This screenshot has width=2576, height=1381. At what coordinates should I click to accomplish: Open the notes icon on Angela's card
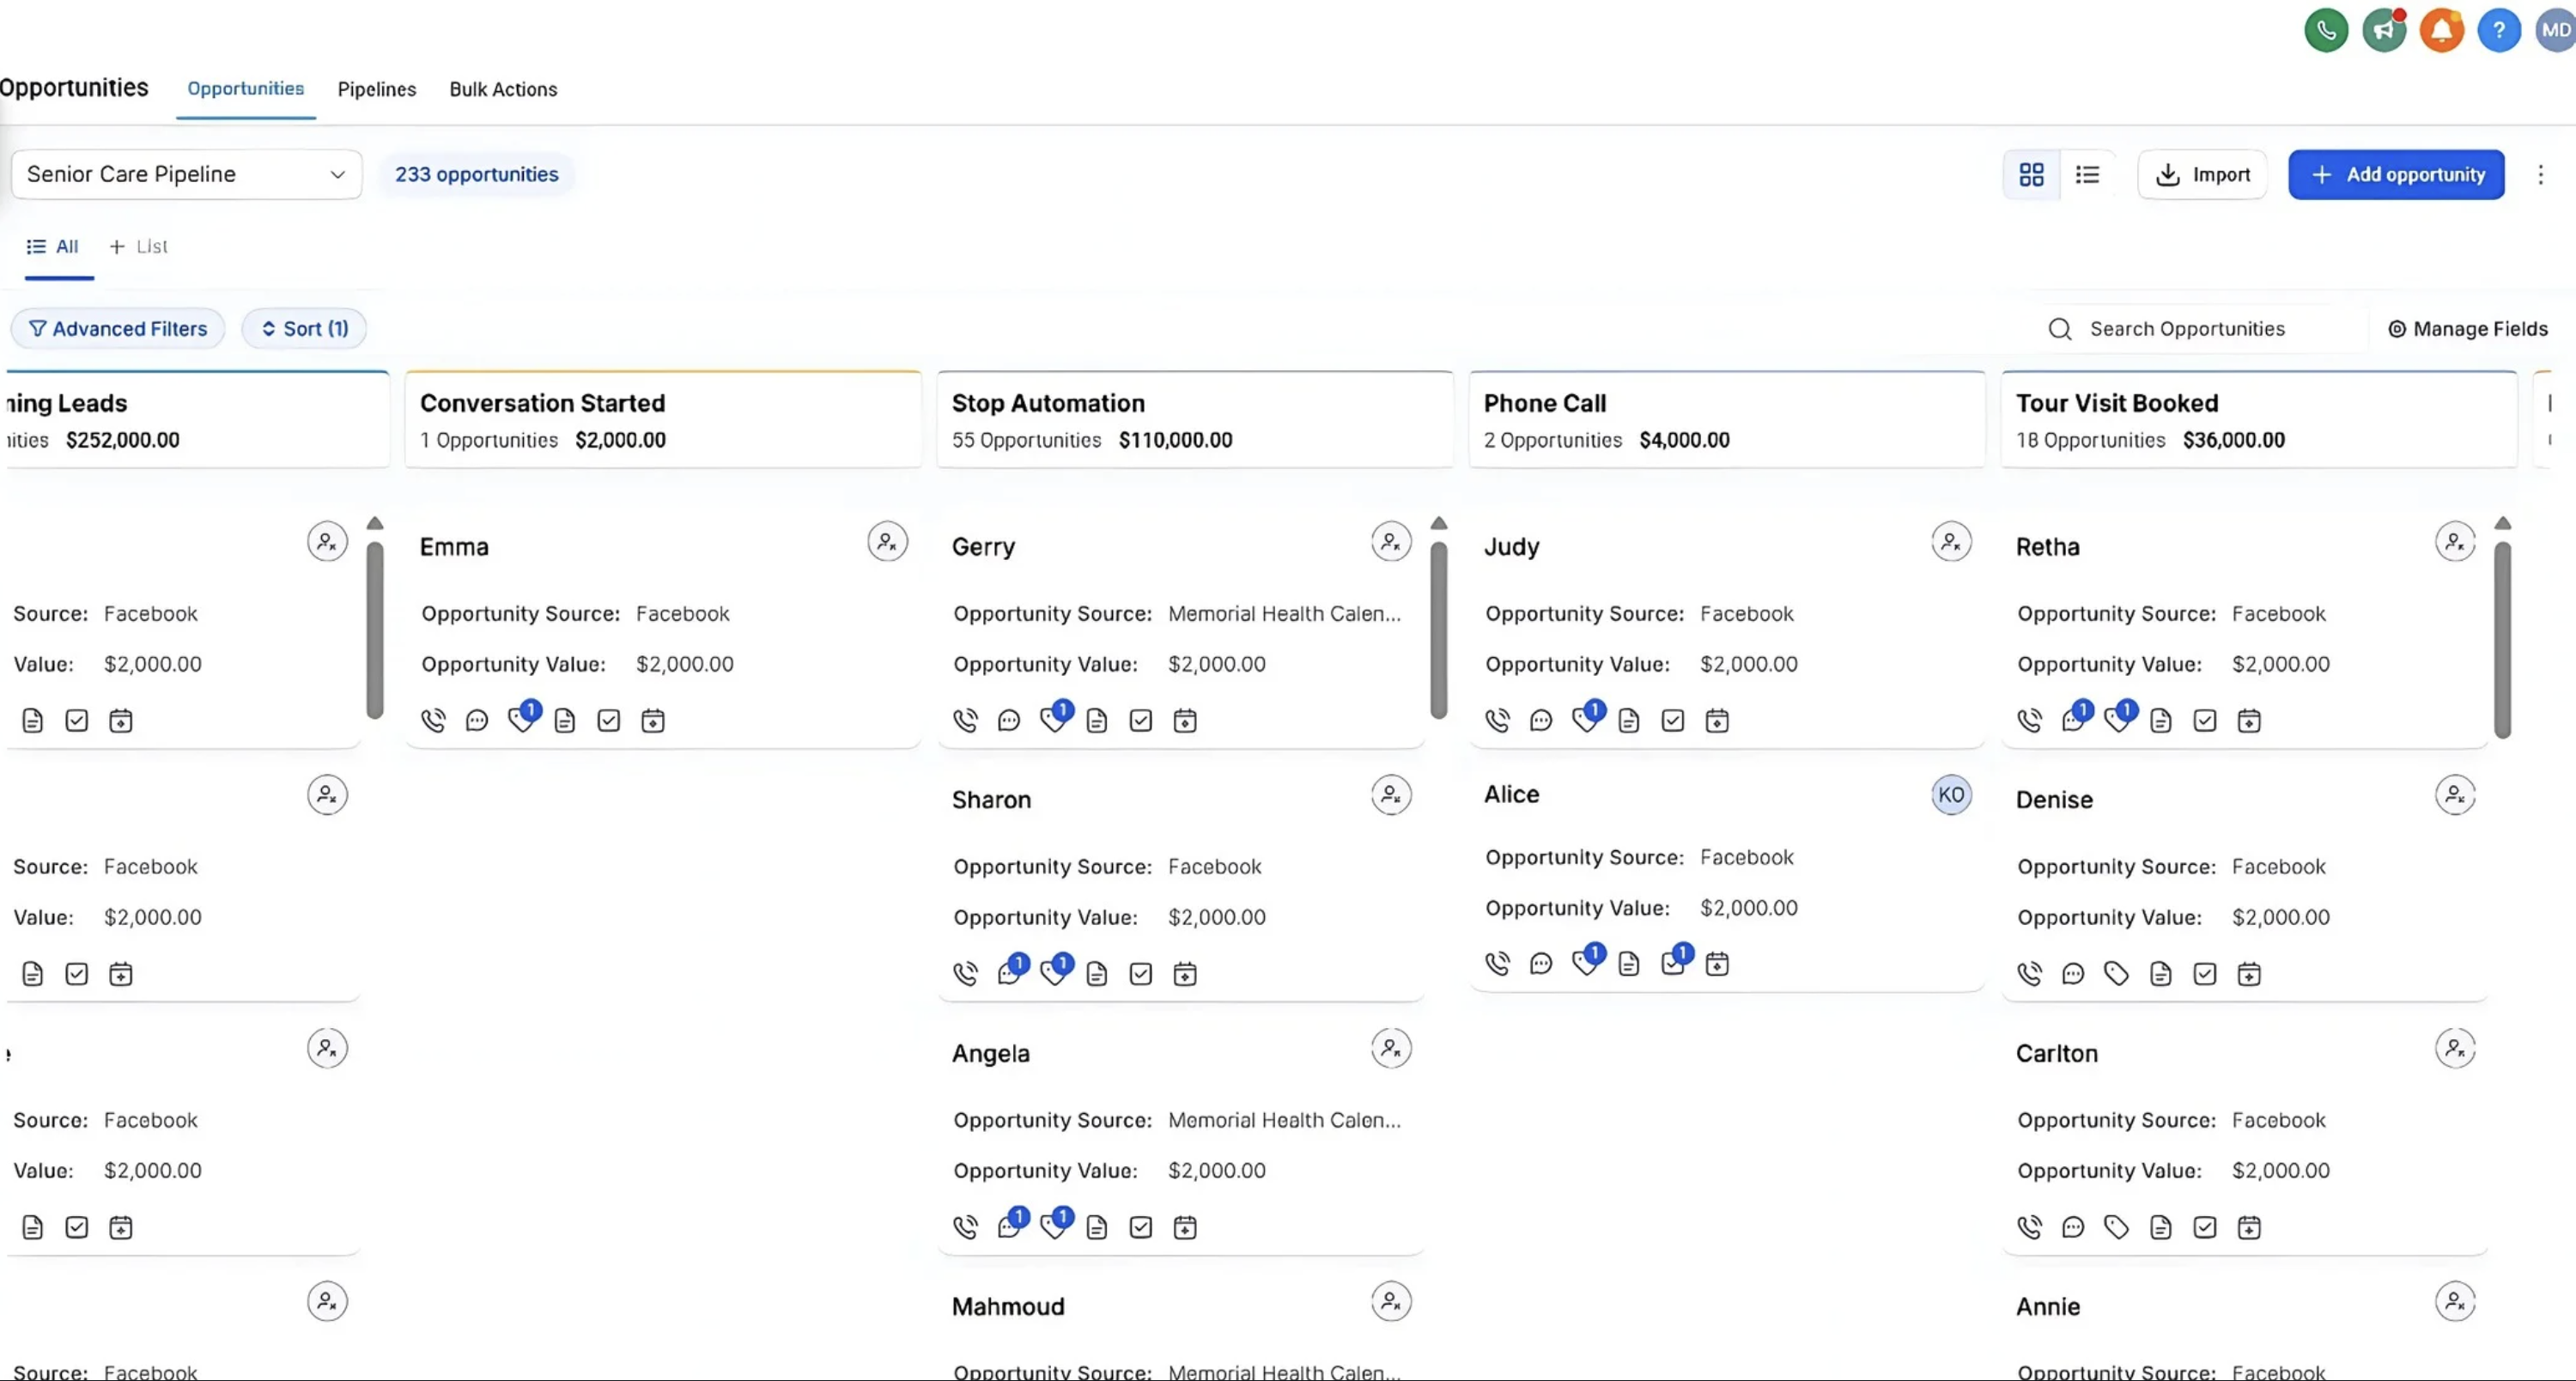[1097, 1227]
